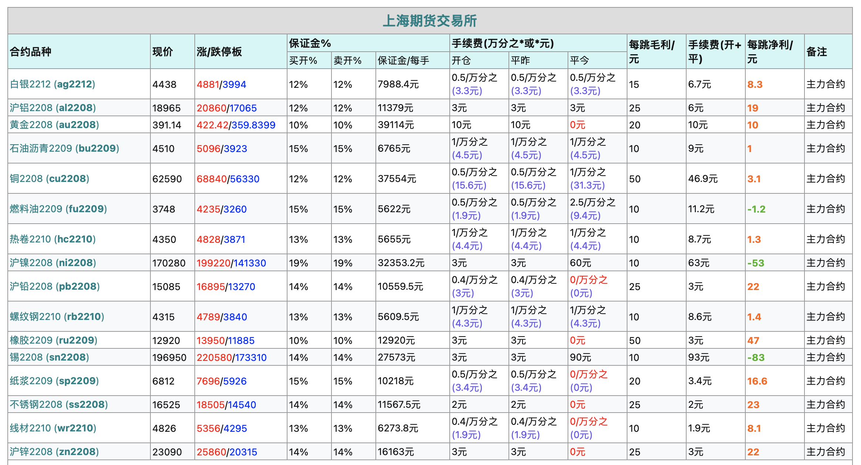Image resolution: width=861 pixels, height=465 pixels.
Task: Open the 锡2208 (sn2208) contract link
Action: point(50,357)
